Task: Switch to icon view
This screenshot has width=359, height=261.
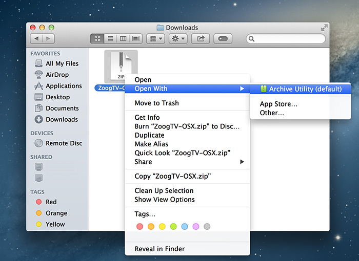Action: (x=97, y=38)
